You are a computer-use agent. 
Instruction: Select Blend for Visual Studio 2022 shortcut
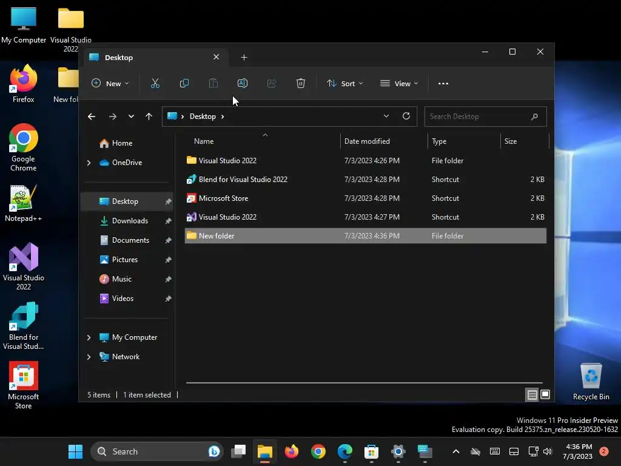366,180
